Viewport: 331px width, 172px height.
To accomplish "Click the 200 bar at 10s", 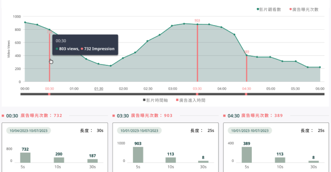I will tap(59, 160).
